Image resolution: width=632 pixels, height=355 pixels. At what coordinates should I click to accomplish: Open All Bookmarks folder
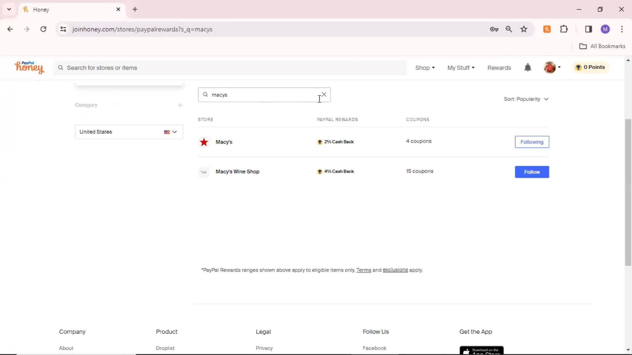pos(602,46)
